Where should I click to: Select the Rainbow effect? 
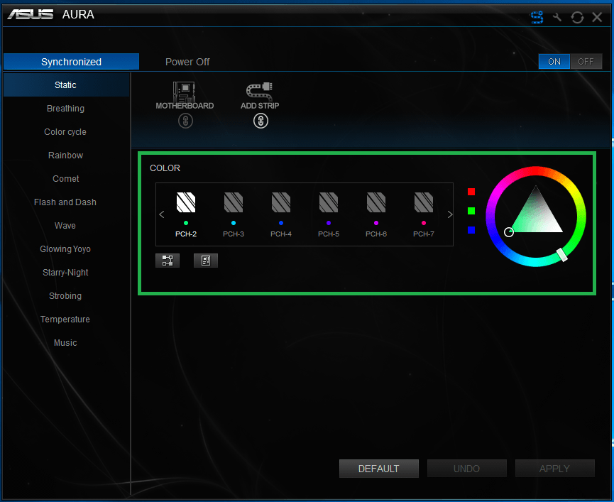coord(66,155)
